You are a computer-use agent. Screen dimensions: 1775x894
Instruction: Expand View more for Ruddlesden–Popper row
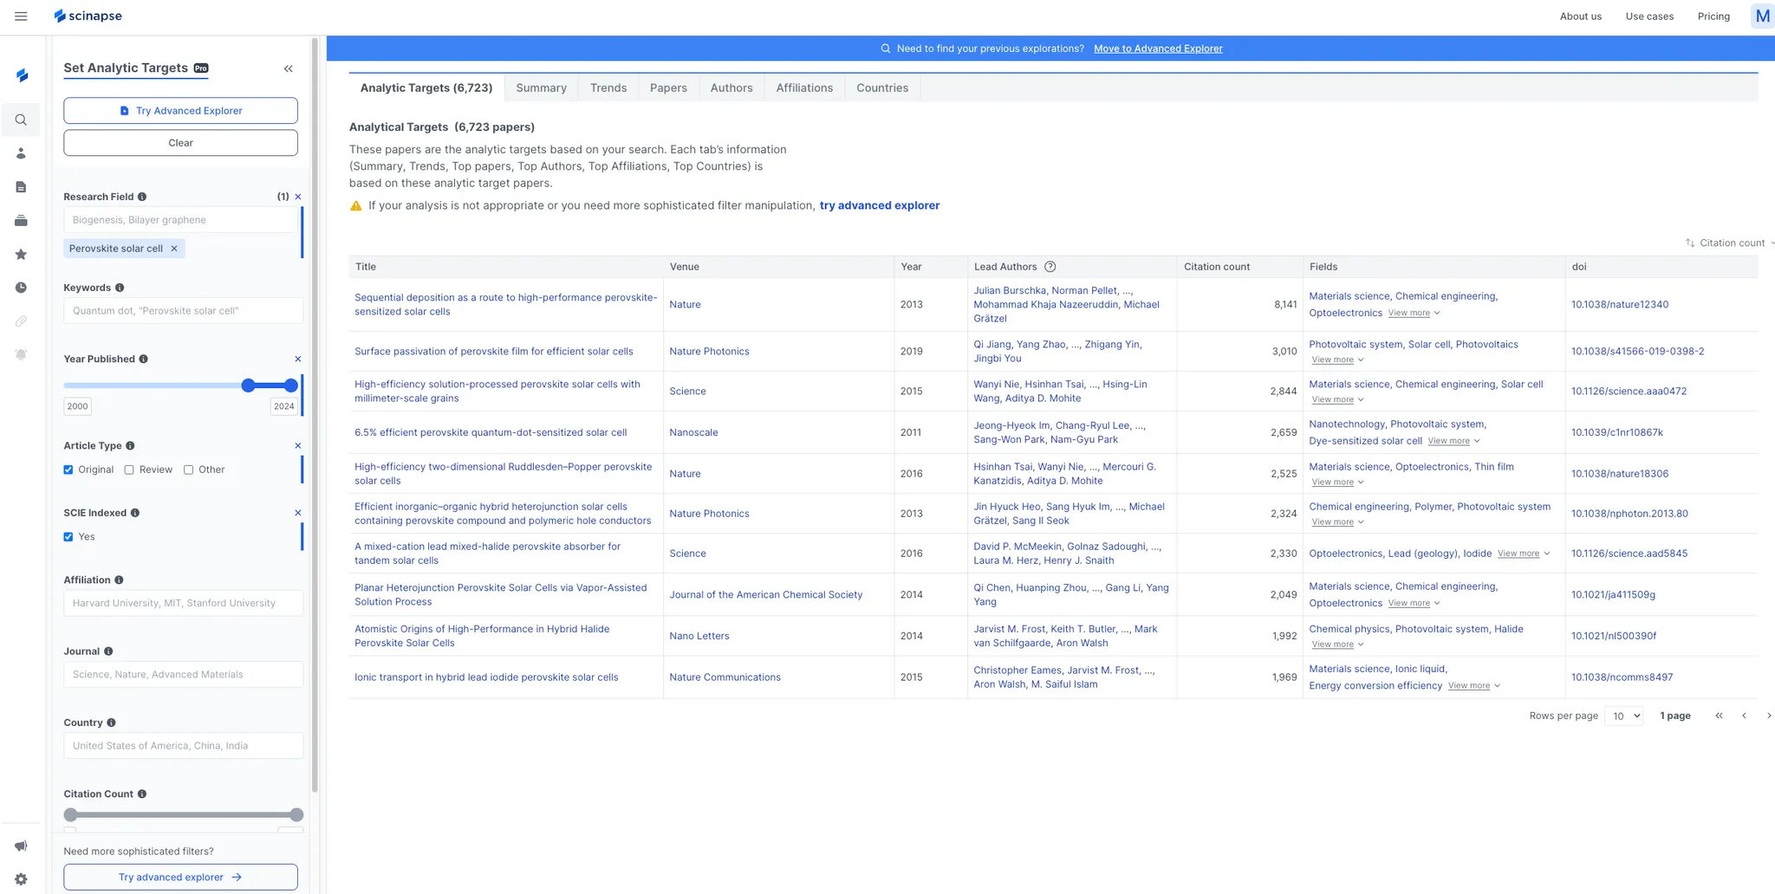coord(1338,483)
